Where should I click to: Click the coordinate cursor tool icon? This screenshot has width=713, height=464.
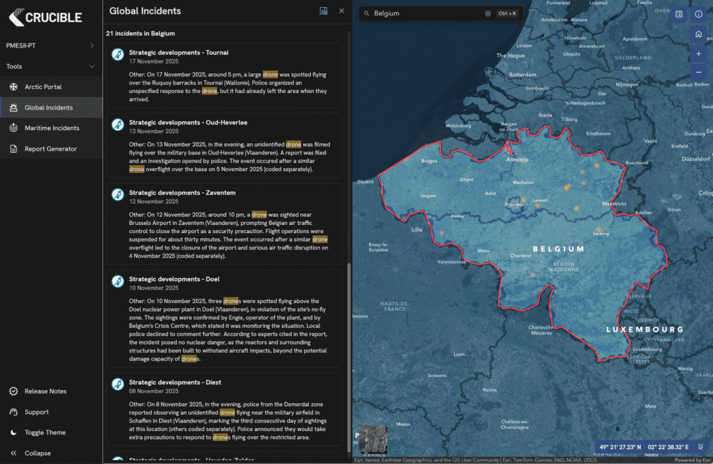point(701,447)
